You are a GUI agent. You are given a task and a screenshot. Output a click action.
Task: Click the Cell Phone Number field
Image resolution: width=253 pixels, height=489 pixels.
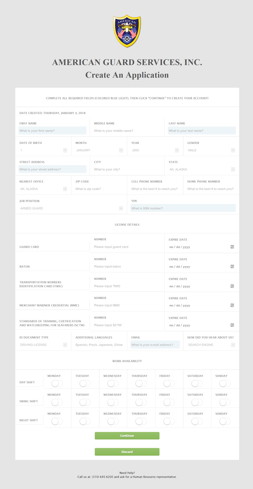[155, 189]
